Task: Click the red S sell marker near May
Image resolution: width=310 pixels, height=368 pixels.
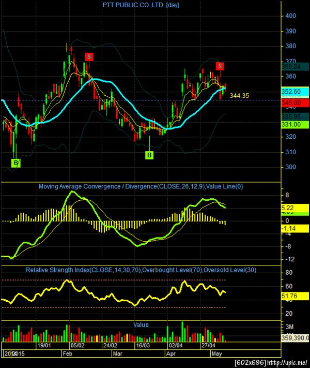Action: (x=220, y=66)
